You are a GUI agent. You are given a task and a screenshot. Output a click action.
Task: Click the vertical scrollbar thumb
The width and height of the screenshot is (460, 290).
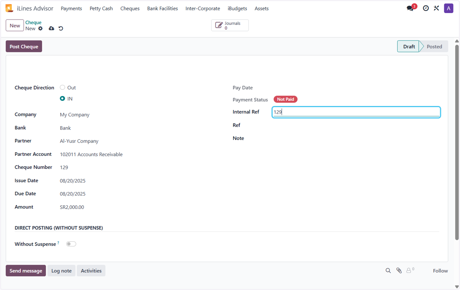point(457,142)
